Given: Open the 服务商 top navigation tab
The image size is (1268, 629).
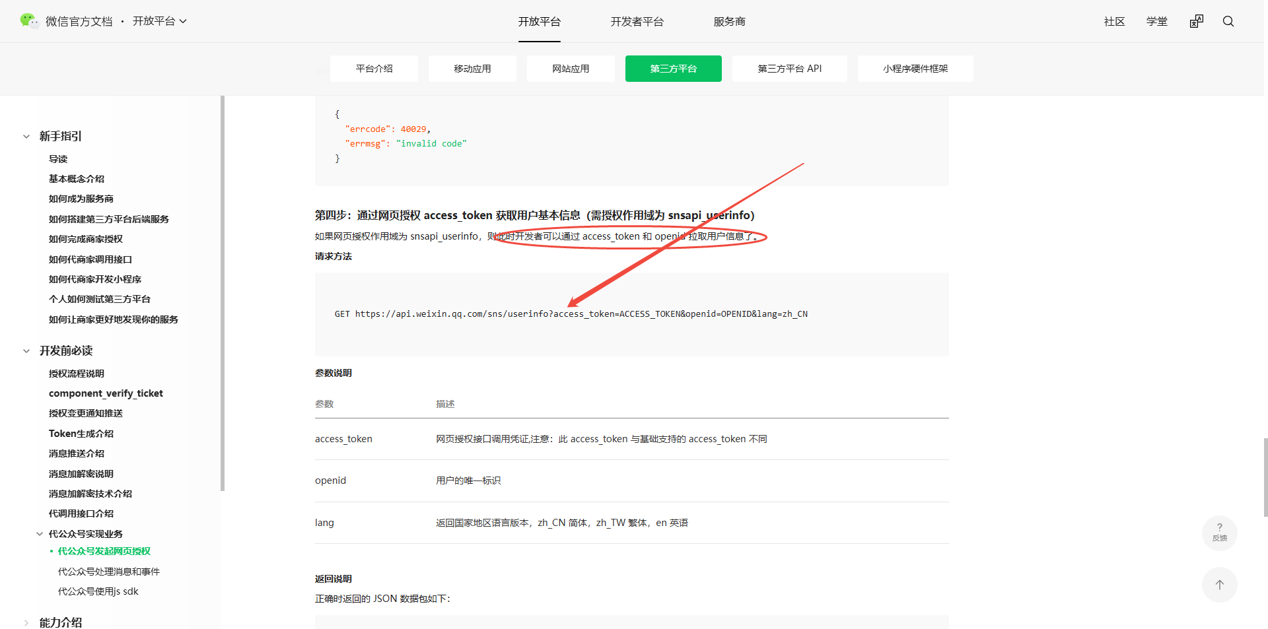Looking at the screenshot, I should (729, 22).
